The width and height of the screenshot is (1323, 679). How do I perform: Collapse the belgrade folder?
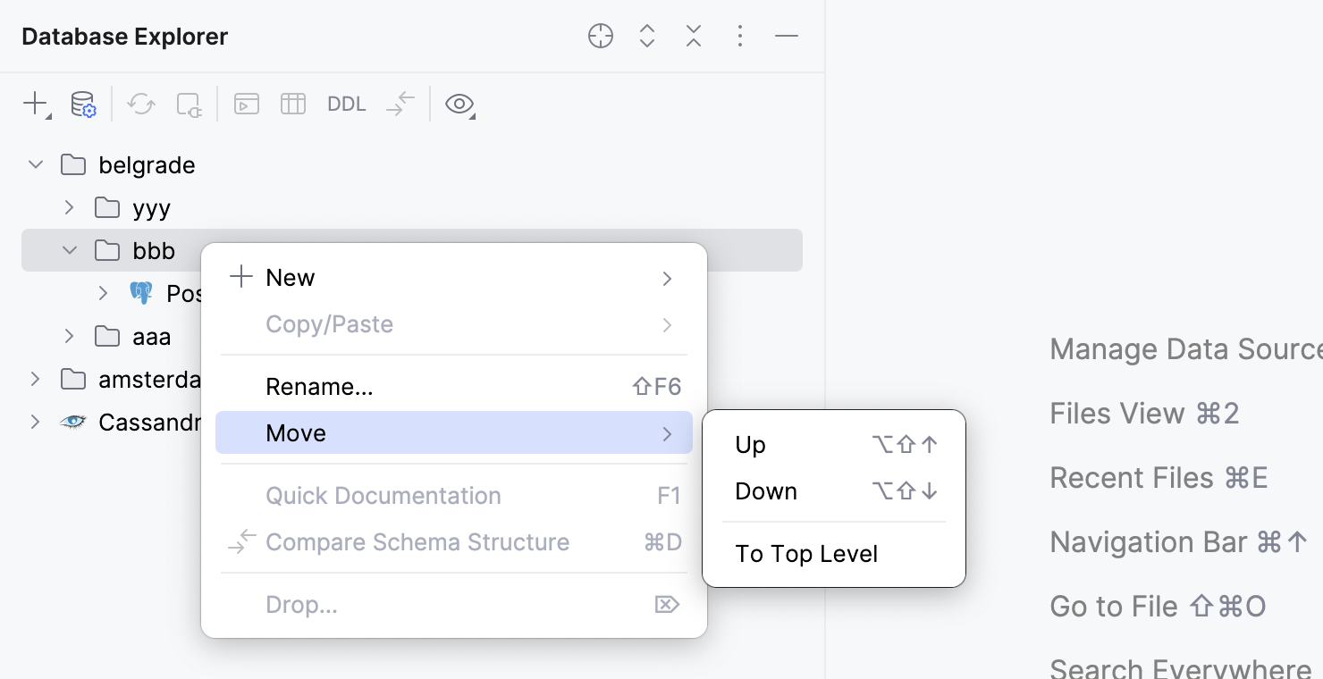[x=36, y=164]
